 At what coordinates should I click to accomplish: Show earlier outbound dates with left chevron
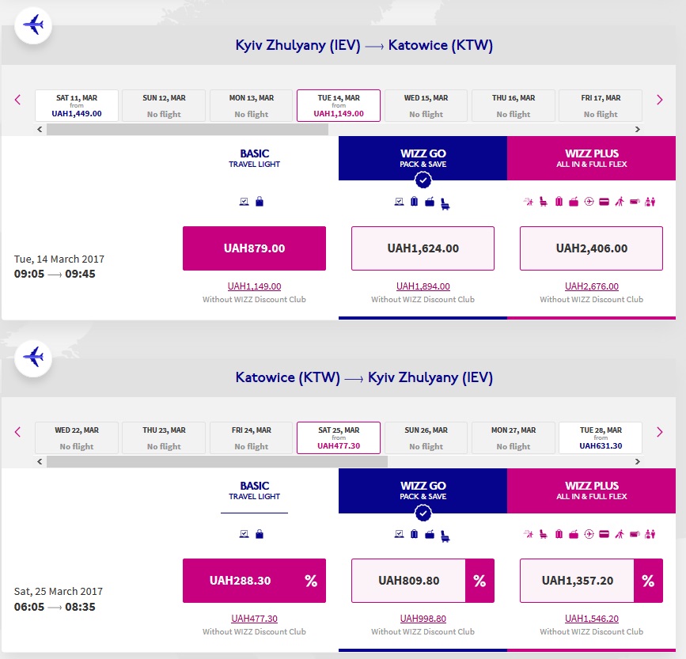pos(17,100)
